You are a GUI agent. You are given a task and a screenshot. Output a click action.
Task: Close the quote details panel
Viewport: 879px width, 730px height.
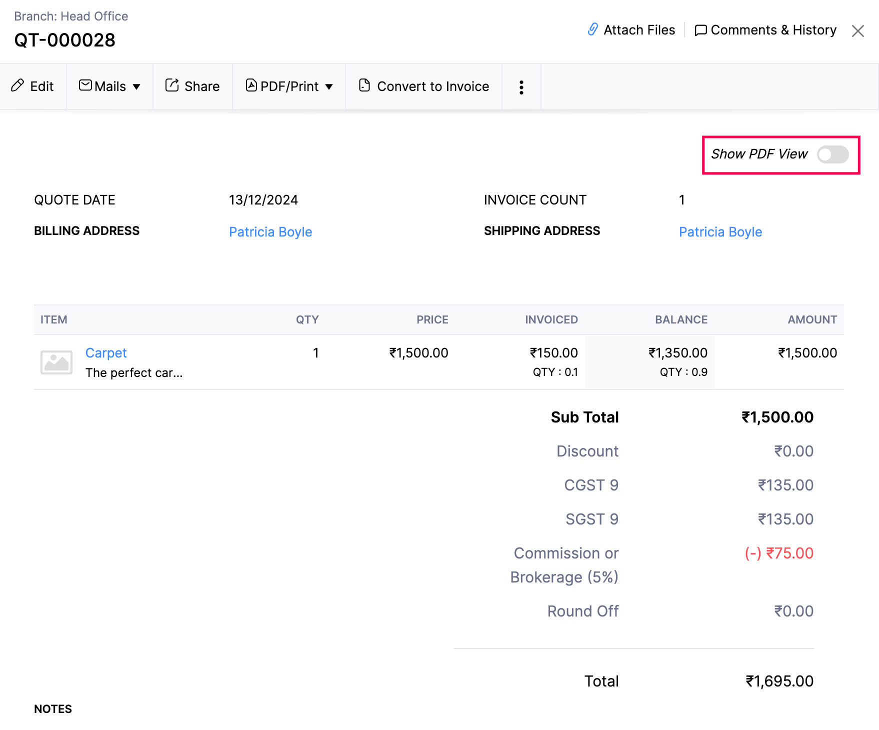coord(857,31)
